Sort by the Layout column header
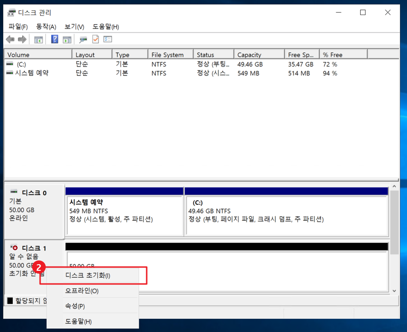Image resolution: width=407 pixels, height=332 pixels. (x=92, y=55)
